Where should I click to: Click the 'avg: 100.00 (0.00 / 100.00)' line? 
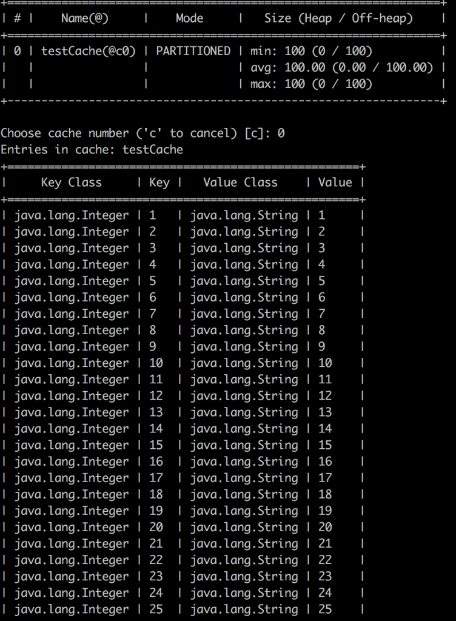[341, 67]
